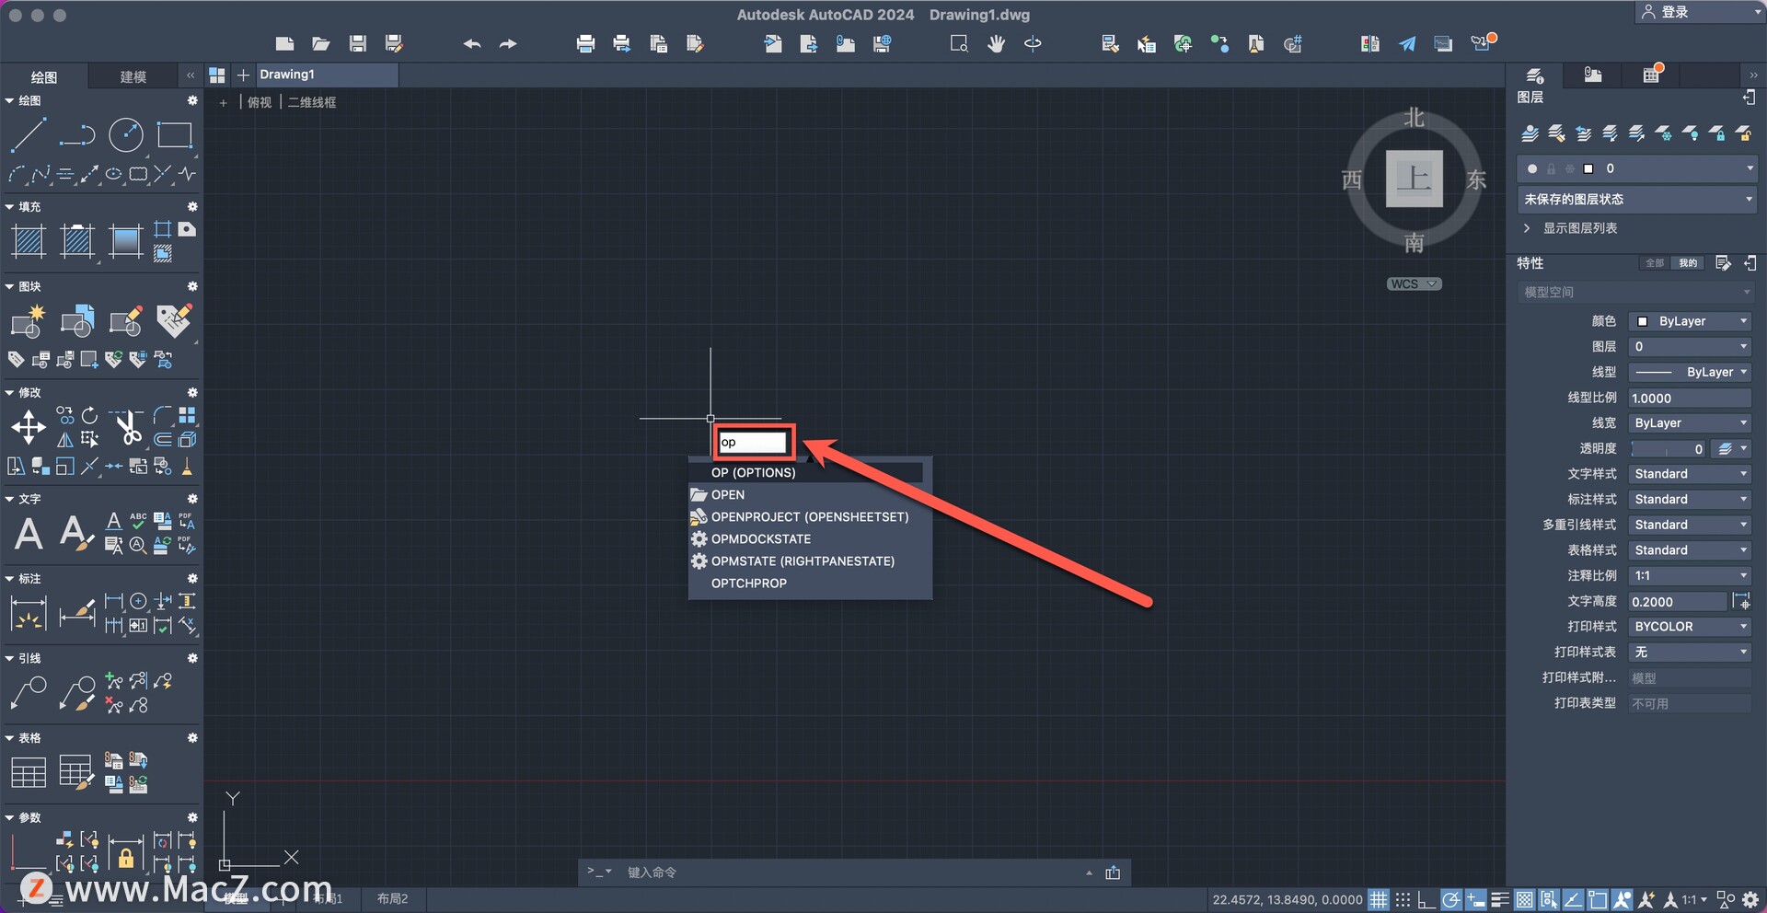Open the 颜色 ByLayer dropdown

[1690, 321]
